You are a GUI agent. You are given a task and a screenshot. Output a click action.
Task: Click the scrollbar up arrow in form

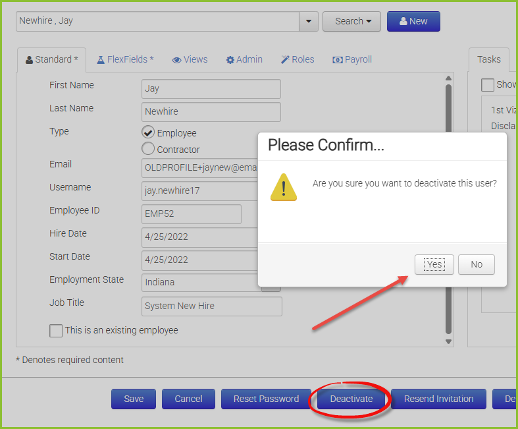pos(448,78)
